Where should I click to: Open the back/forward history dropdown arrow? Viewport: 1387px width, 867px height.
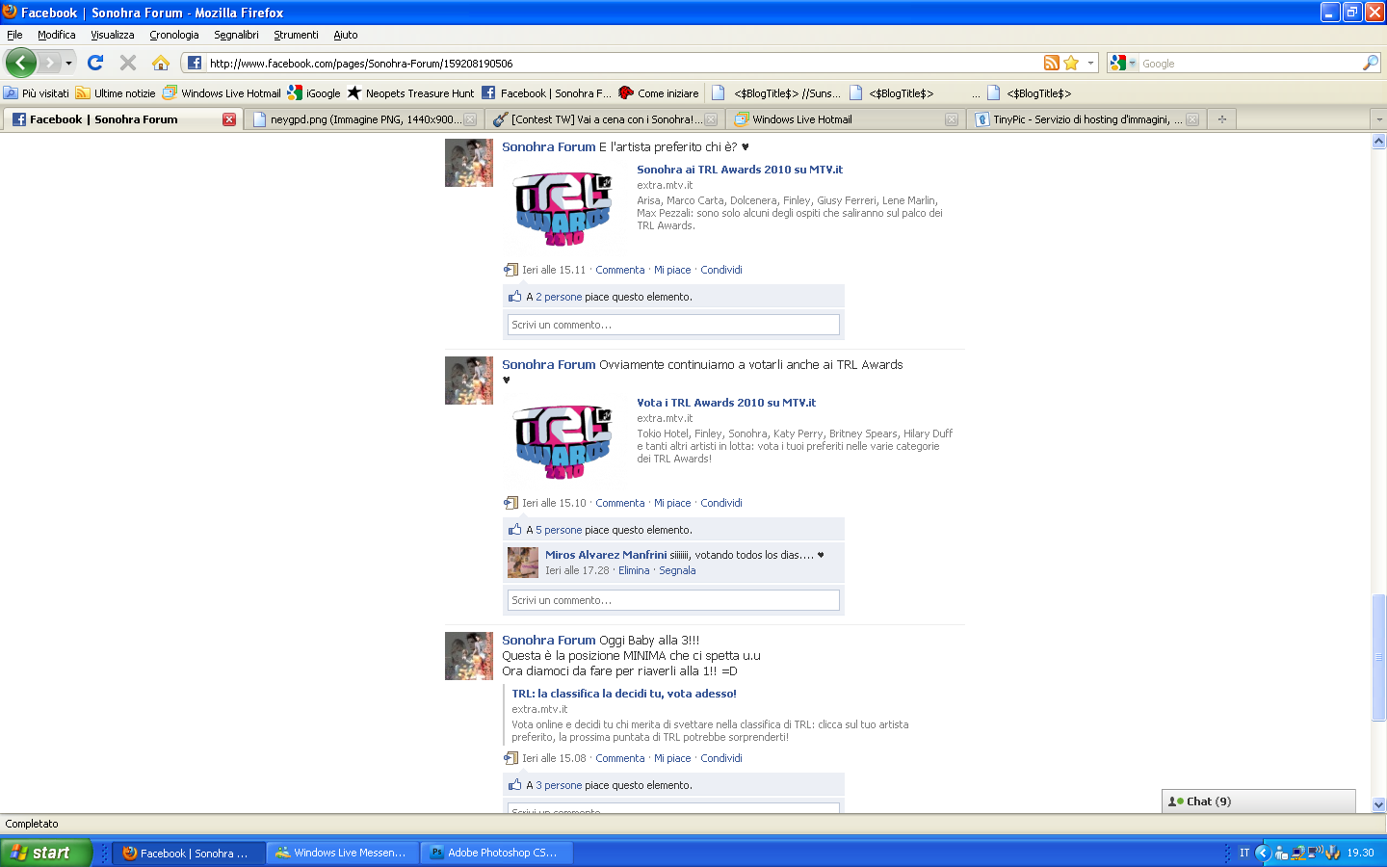point(68,63)
